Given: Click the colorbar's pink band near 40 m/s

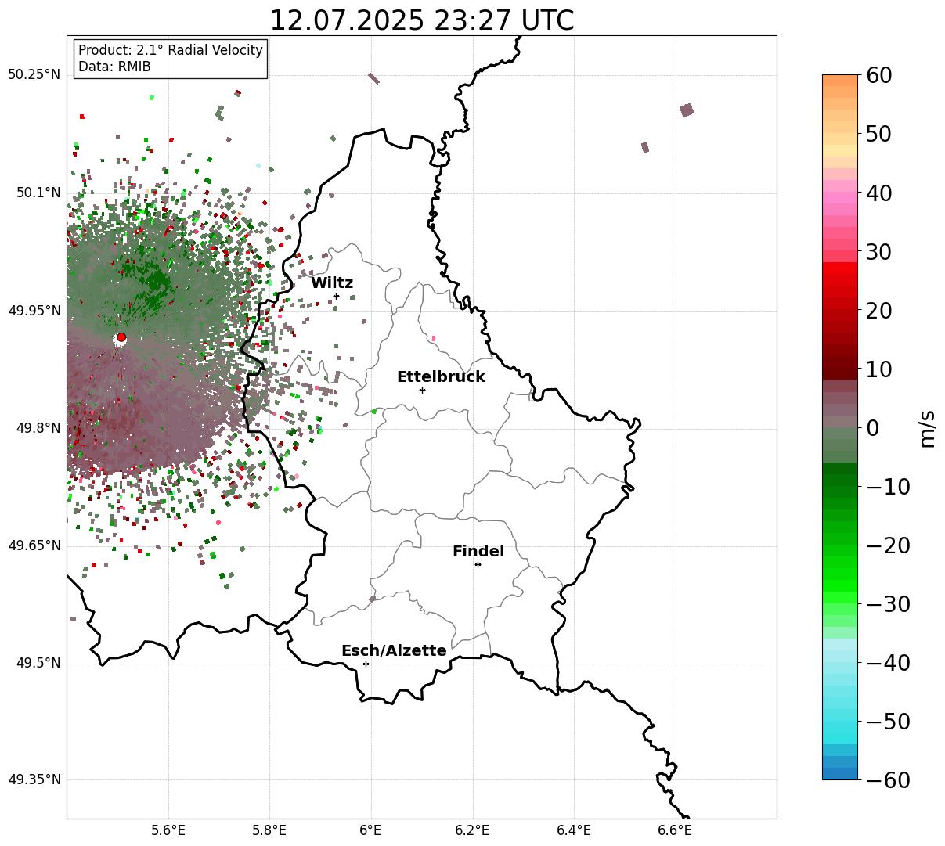Looking at the screenshot, I should tap(840, 193).
